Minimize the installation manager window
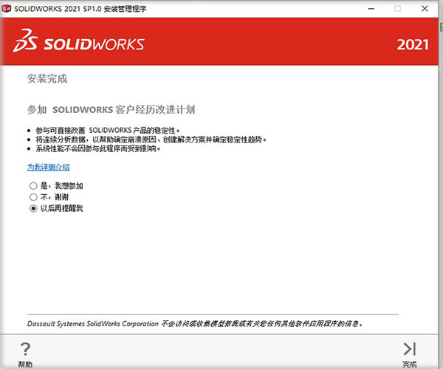 pyautogui.click(x=371, y=9)
